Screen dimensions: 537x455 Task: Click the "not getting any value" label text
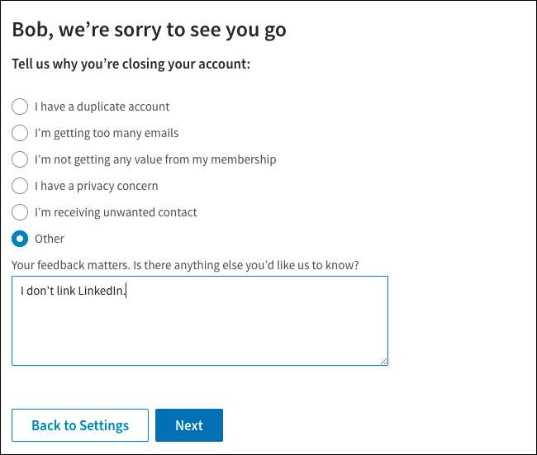pyautogui.click(x=155, y=159)
